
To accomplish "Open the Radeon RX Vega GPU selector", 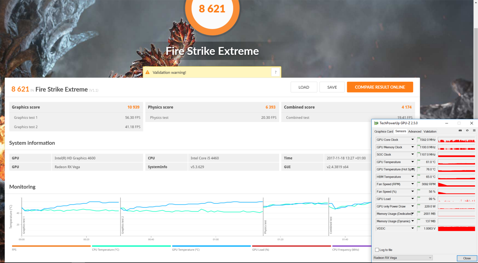I will (x=403, y=258).
